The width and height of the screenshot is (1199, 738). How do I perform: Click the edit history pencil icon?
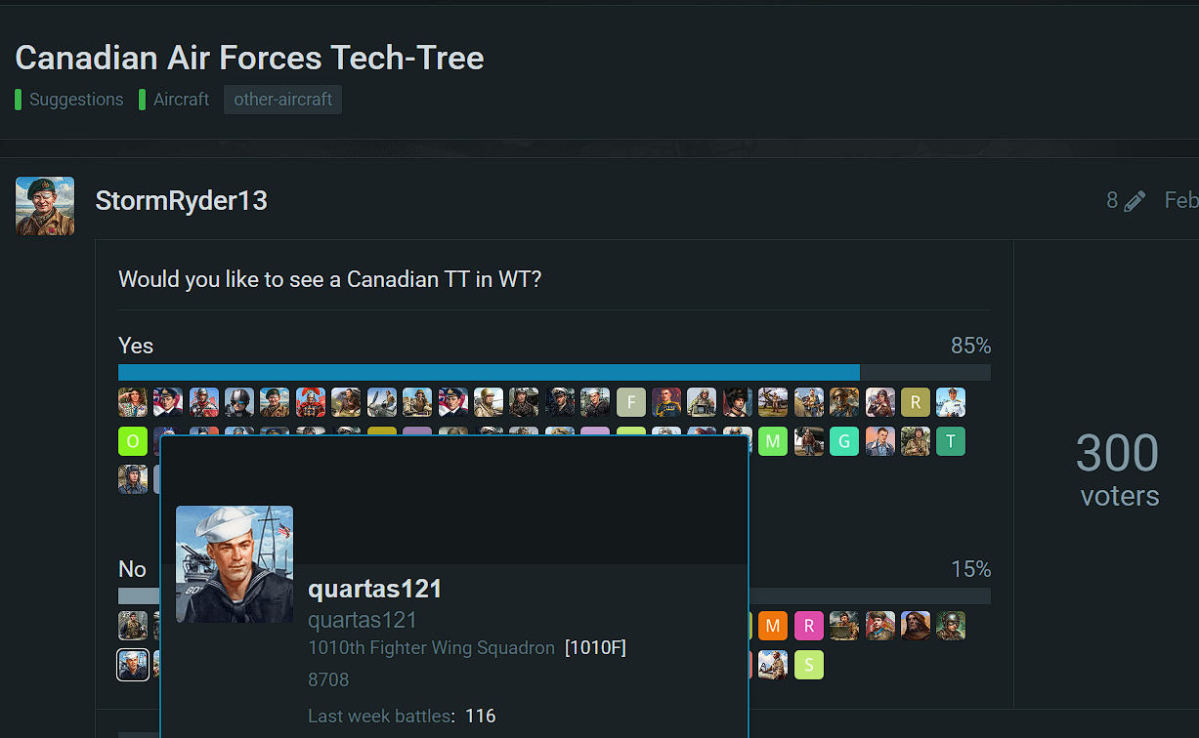[1135, 201]
